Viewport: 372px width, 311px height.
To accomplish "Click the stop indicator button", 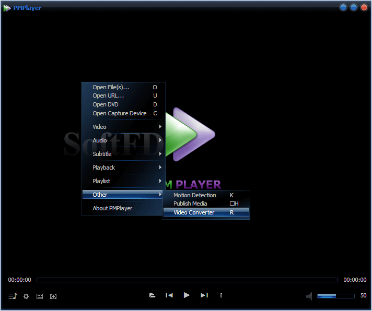I will (221, 295).
